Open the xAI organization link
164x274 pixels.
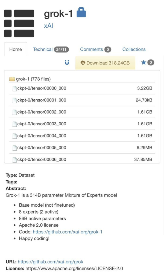pos(48,26)
